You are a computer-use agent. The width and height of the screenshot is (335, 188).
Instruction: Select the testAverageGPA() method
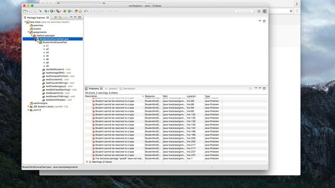click(57, 73)
